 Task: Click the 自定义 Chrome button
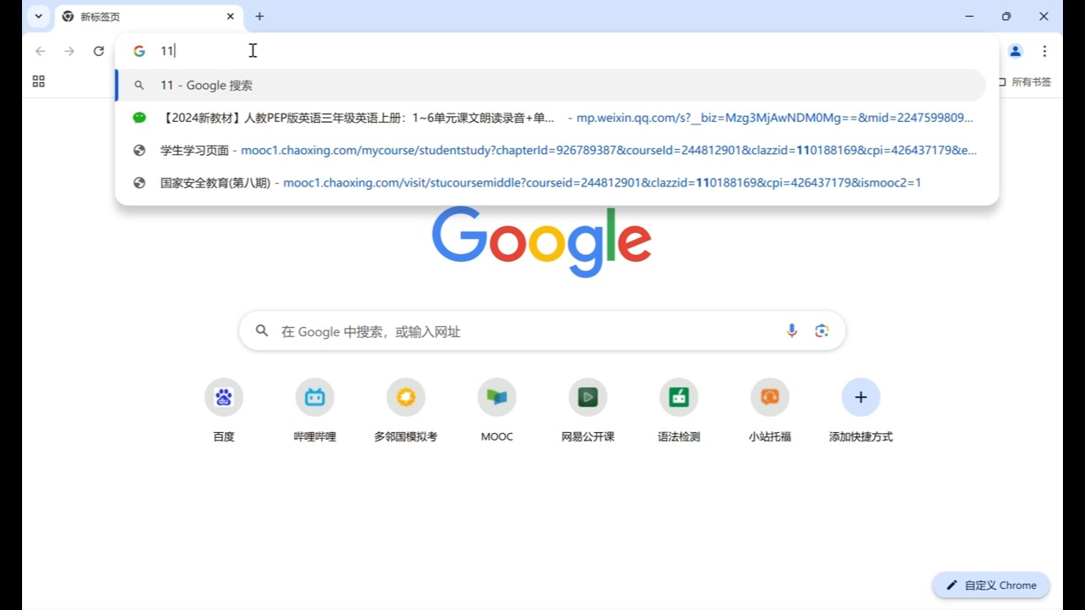(x=991, y=585)
